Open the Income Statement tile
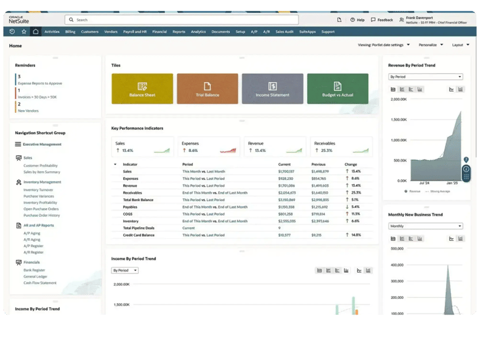This screenshot has width=479, height=338. tap(272, 88)
